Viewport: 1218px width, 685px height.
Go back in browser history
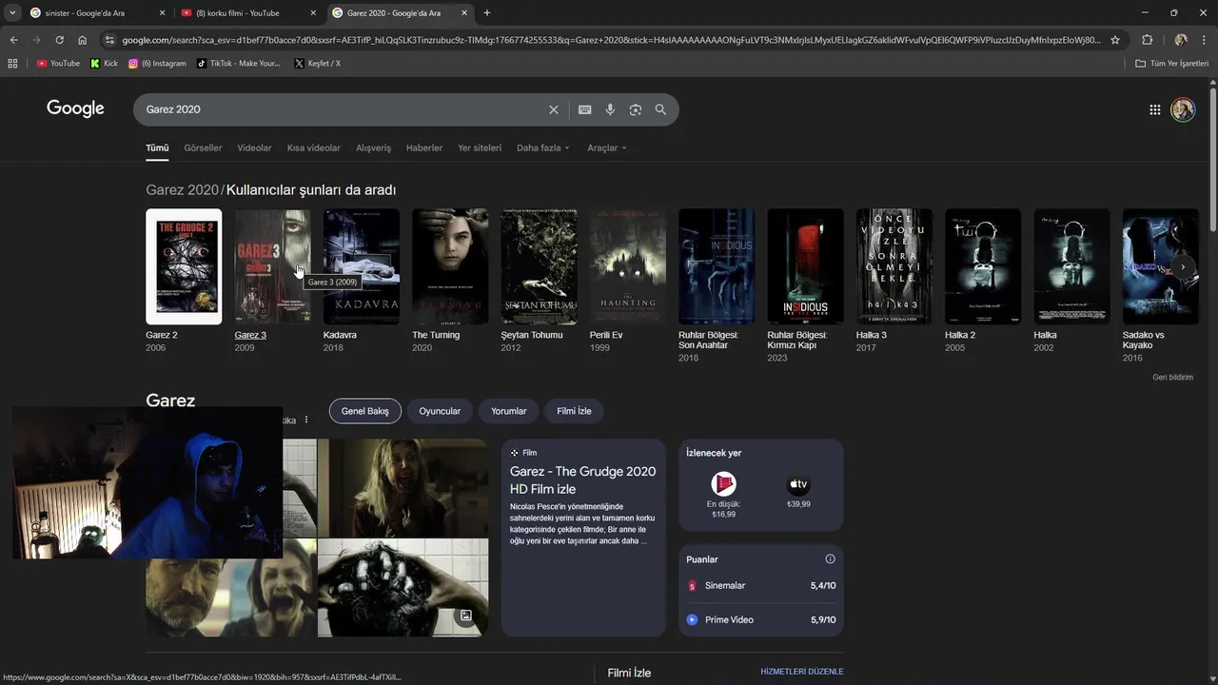(13, 40)
